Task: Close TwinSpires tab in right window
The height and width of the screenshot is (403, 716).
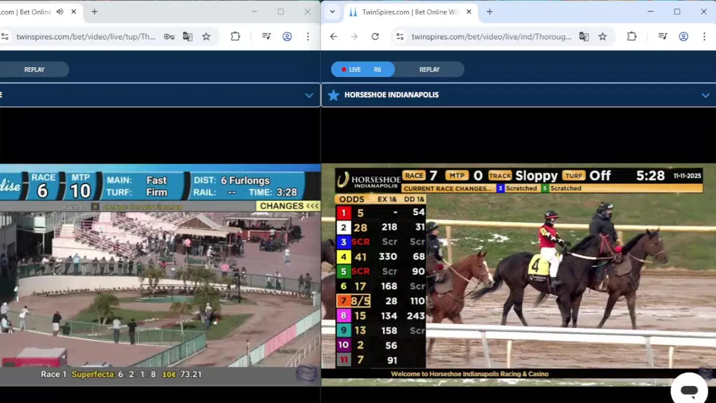Action: pos(469,12)
